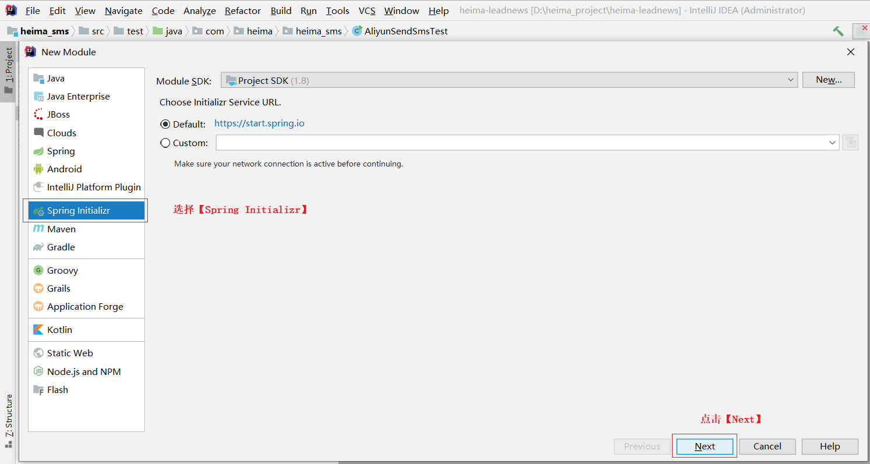Viewport: 870px width, 464px height.
Task: Click the Cancel button
Action: [768, 447]
